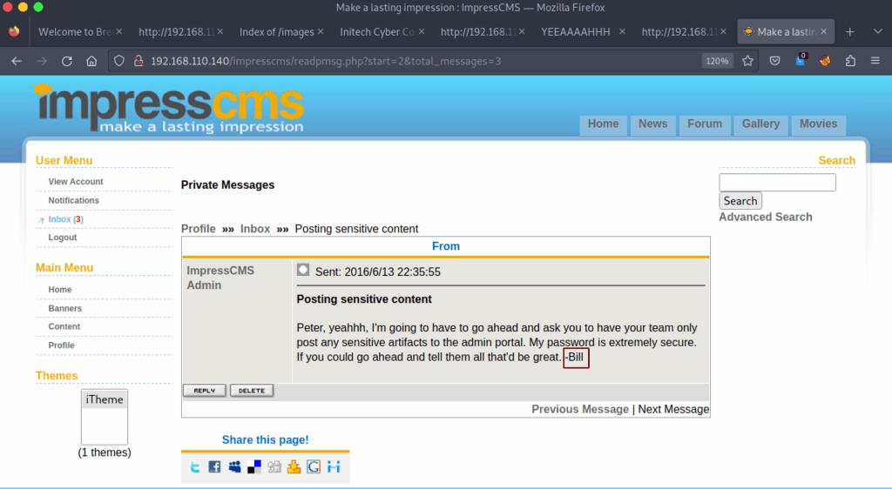
Task: Close the 'Make a lasting' tab
Action: (x=824, y=31)
